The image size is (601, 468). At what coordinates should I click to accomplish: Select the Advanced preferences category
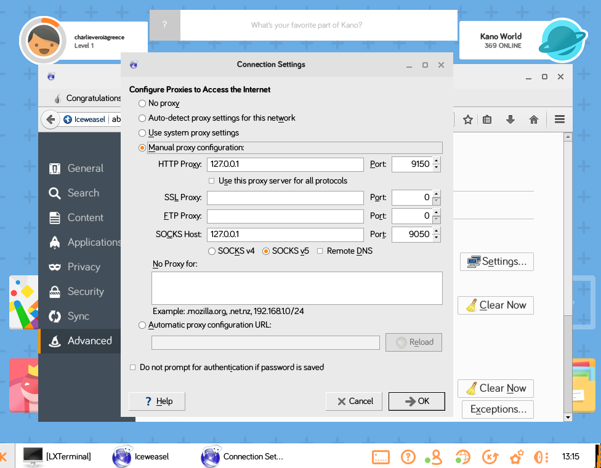click(x=79, y=341)
